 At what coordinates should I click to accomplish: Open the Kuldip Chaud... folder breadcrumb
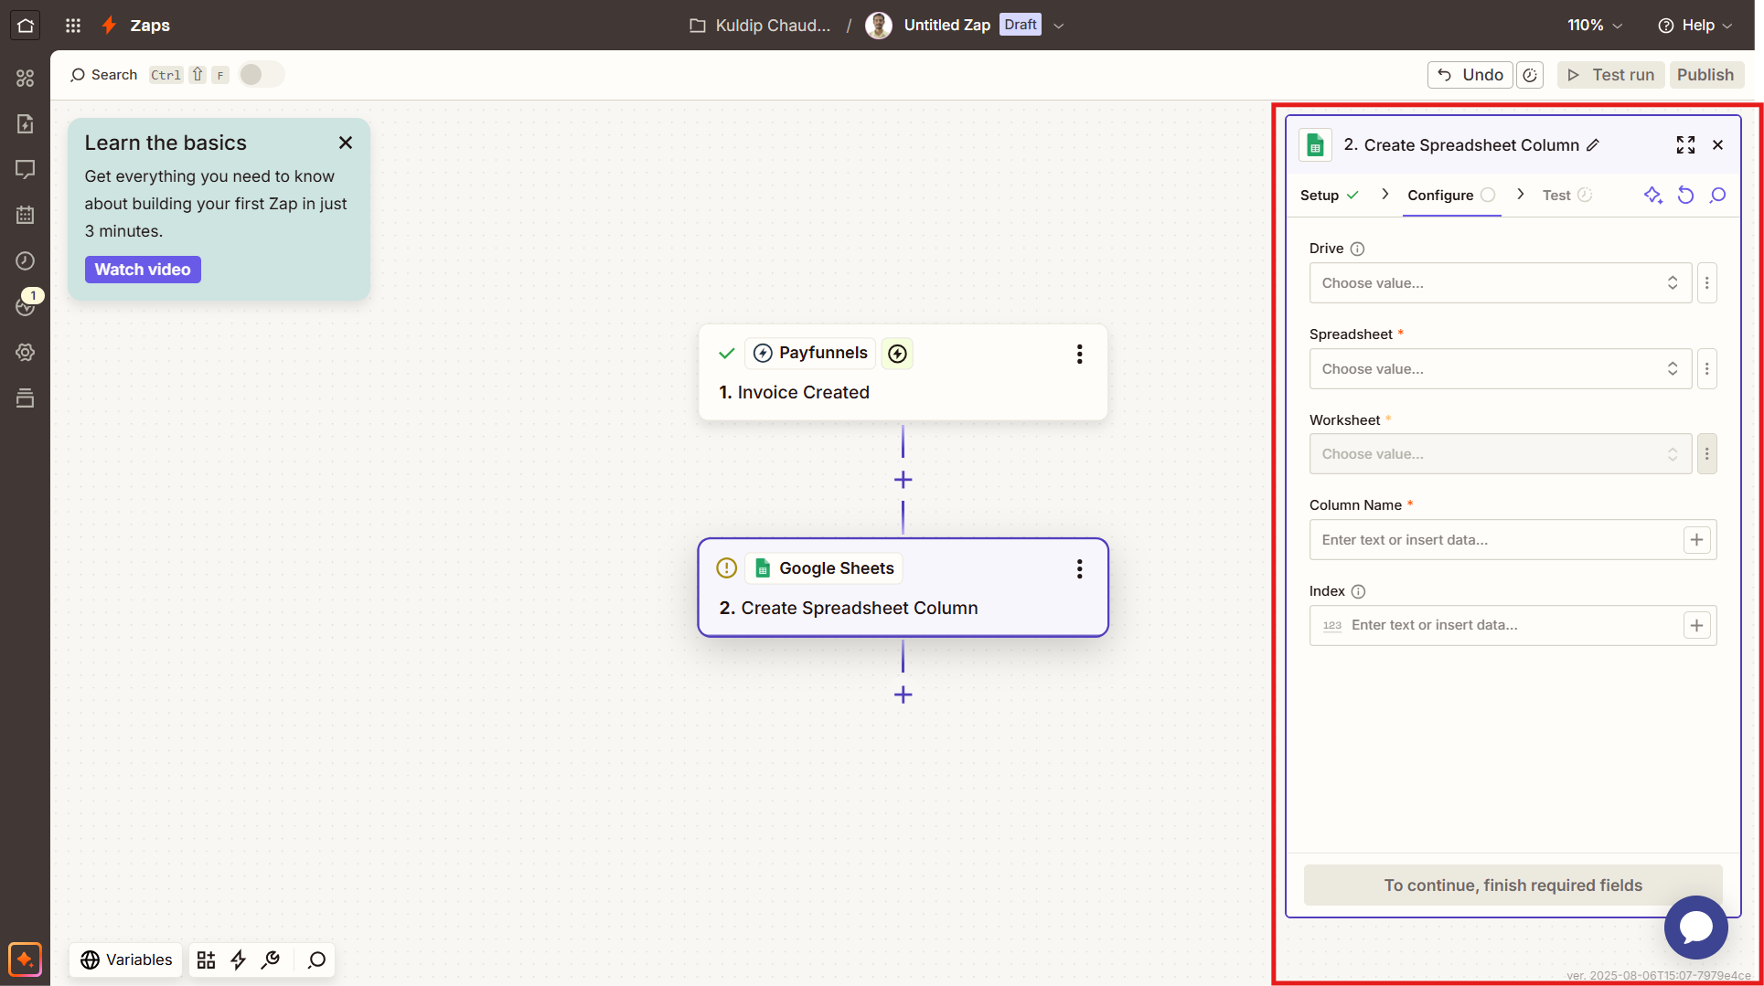click(760, 26)
